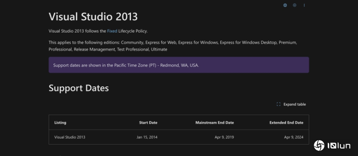Select the Apr 9, 2019 cell

pyautogui.click(x=224, y=137)
